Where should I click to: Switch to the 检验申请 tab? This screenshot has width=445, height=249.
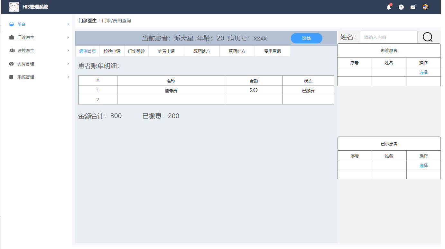(x=112, y=51)
